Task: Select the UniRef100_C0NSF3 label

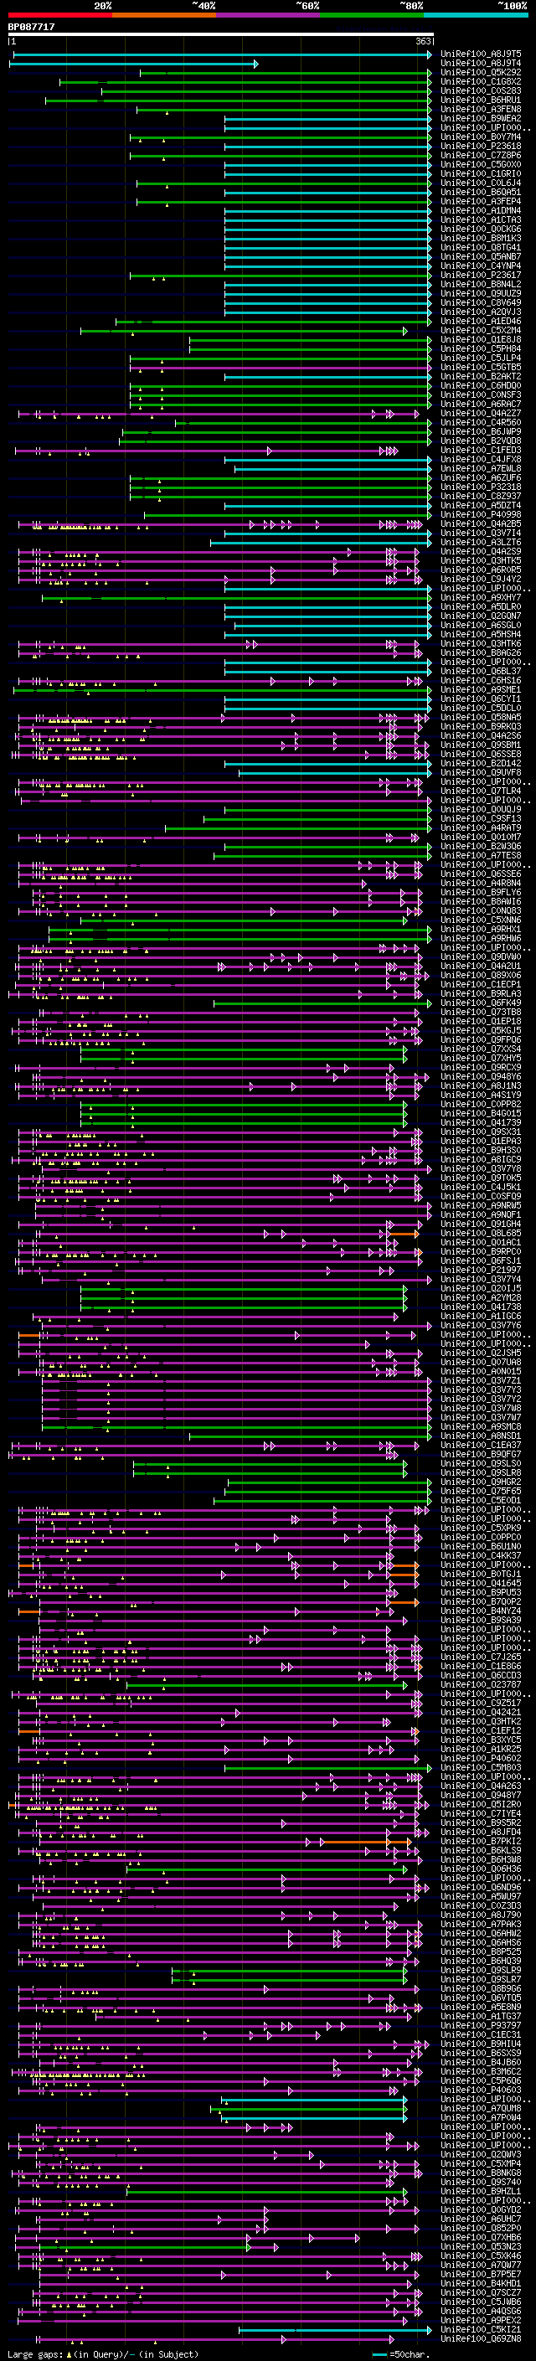Action: click(x=481, y=395)
